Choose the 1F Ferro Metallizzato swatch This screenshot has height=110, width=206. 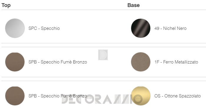coord(141,62)
